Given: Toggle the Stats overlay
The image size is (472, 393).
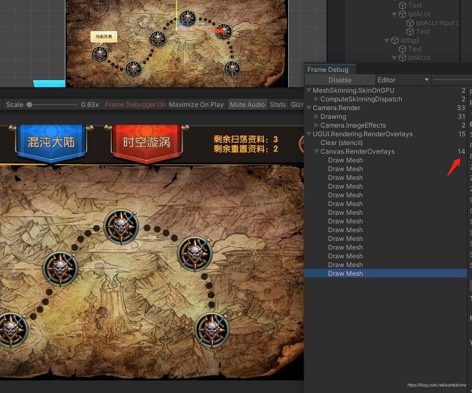Looking at the screenshot, I should coord(277,105).
